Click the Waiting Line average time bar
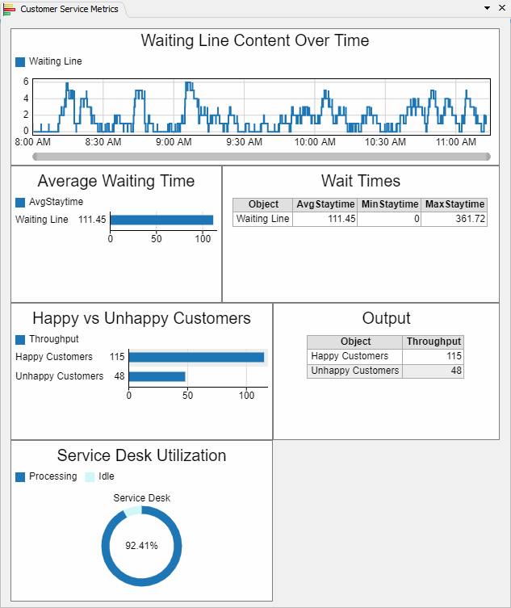The image size is (511, 608). click(161, 220)
